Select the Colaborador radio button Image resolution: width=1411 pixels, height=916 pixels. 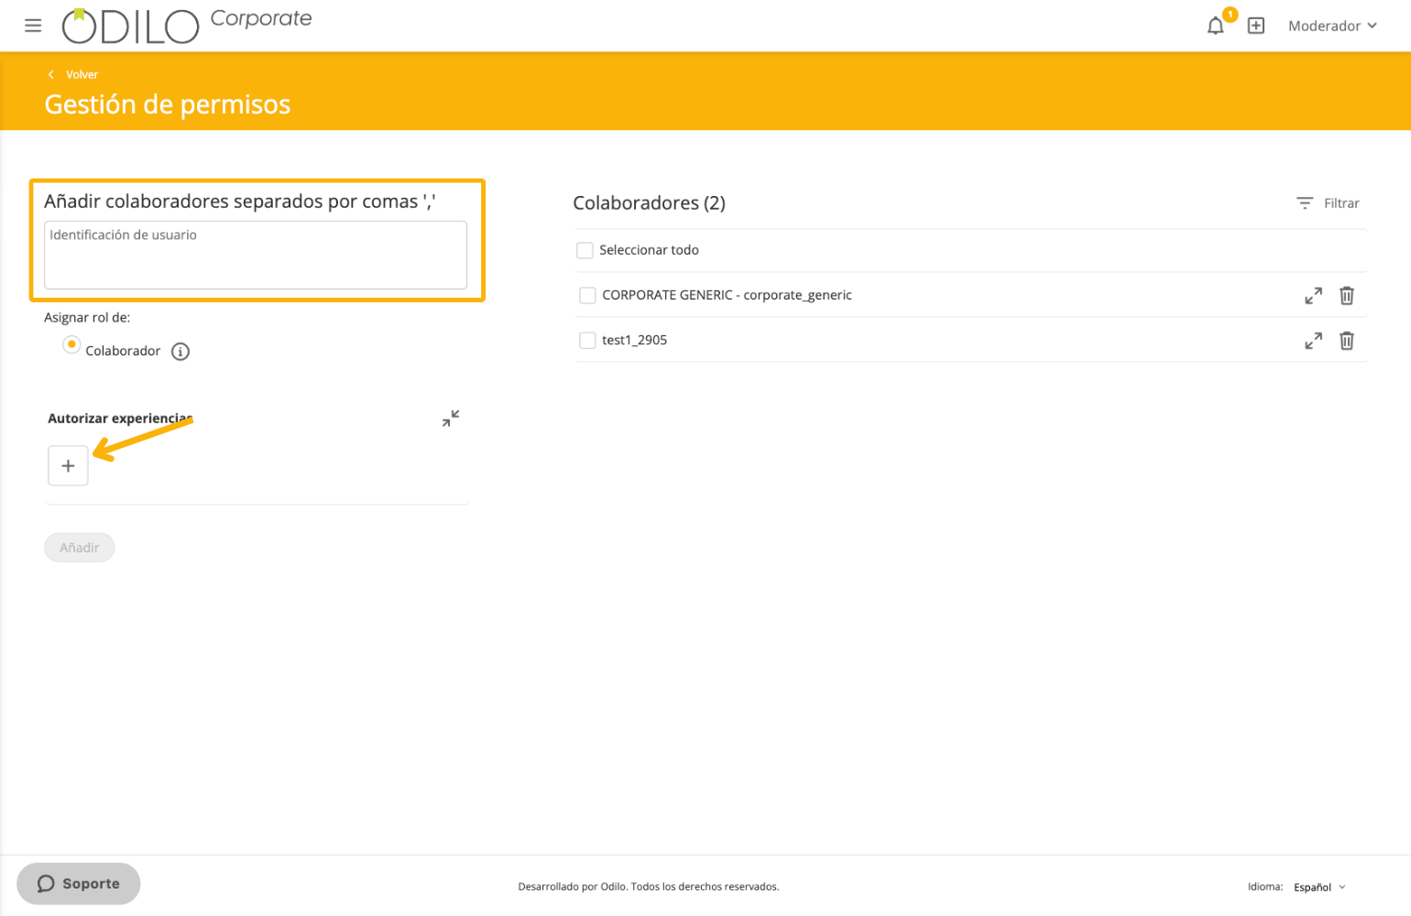(x=71, y=344)
